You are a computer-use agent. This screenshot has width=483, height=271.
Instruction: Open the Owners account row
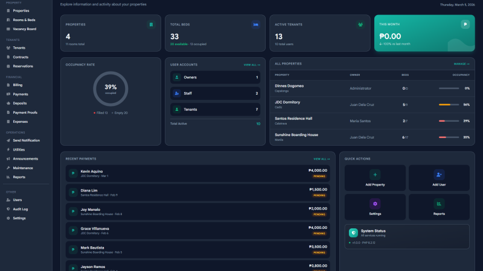pyautogui.click(x=216, y=78)
